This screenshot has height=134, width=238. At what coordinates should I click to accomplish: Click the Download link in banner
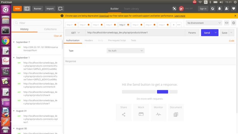pyautogui.click(x=104, y=16)
